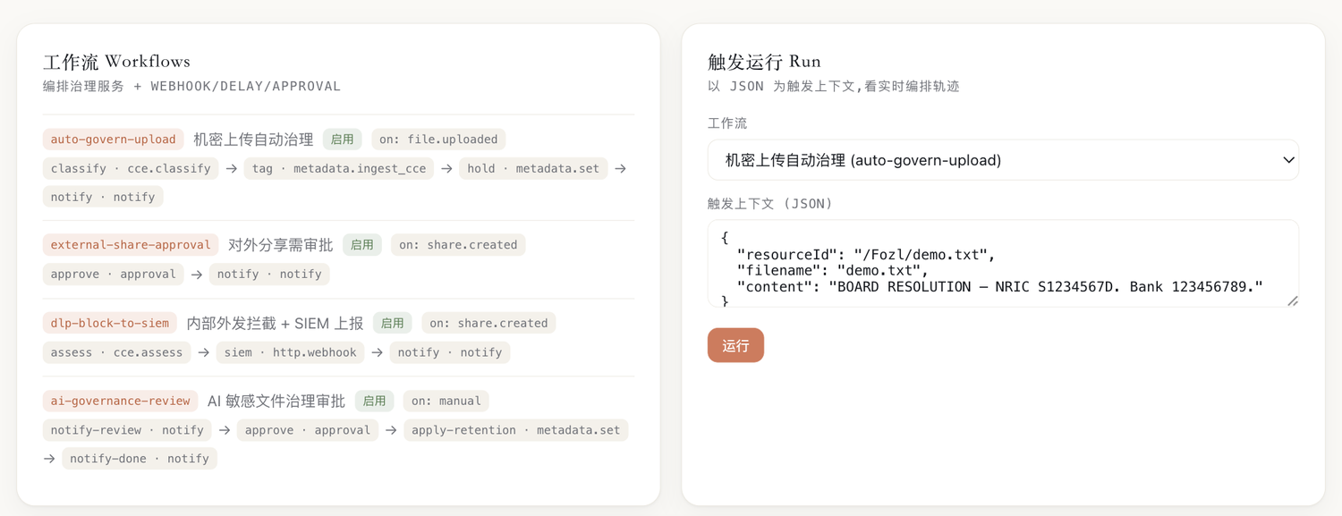Image resolution: width=1342 pixels, height=516 pixels.
Task: Click the arrow after classify · cce.classify
Action: tap(232, 168)
